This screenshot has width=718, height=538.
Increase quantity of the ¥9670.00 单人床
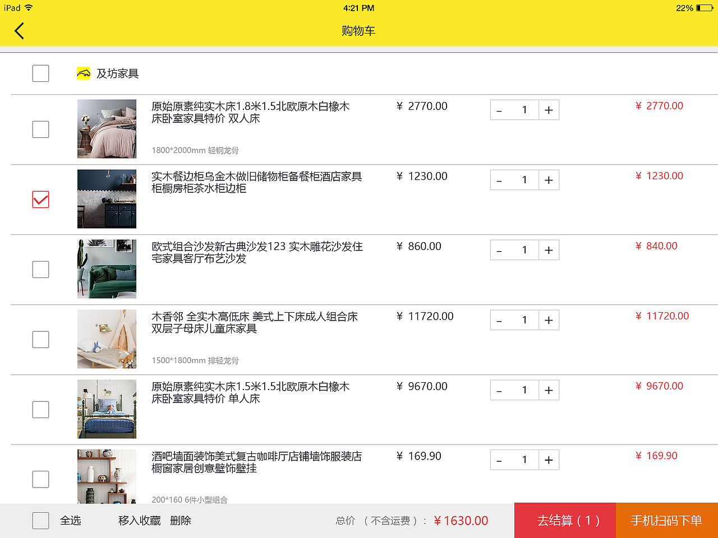coord(549,390)
